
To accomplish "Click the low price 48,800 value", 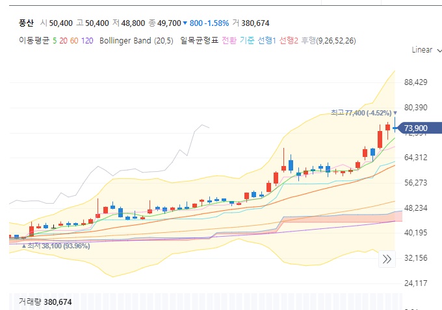I will [x=133, y=23].
